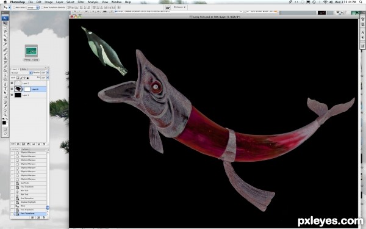Hide Layer 1 with eye icon
366x229 pixels.
tap(12, 95)
